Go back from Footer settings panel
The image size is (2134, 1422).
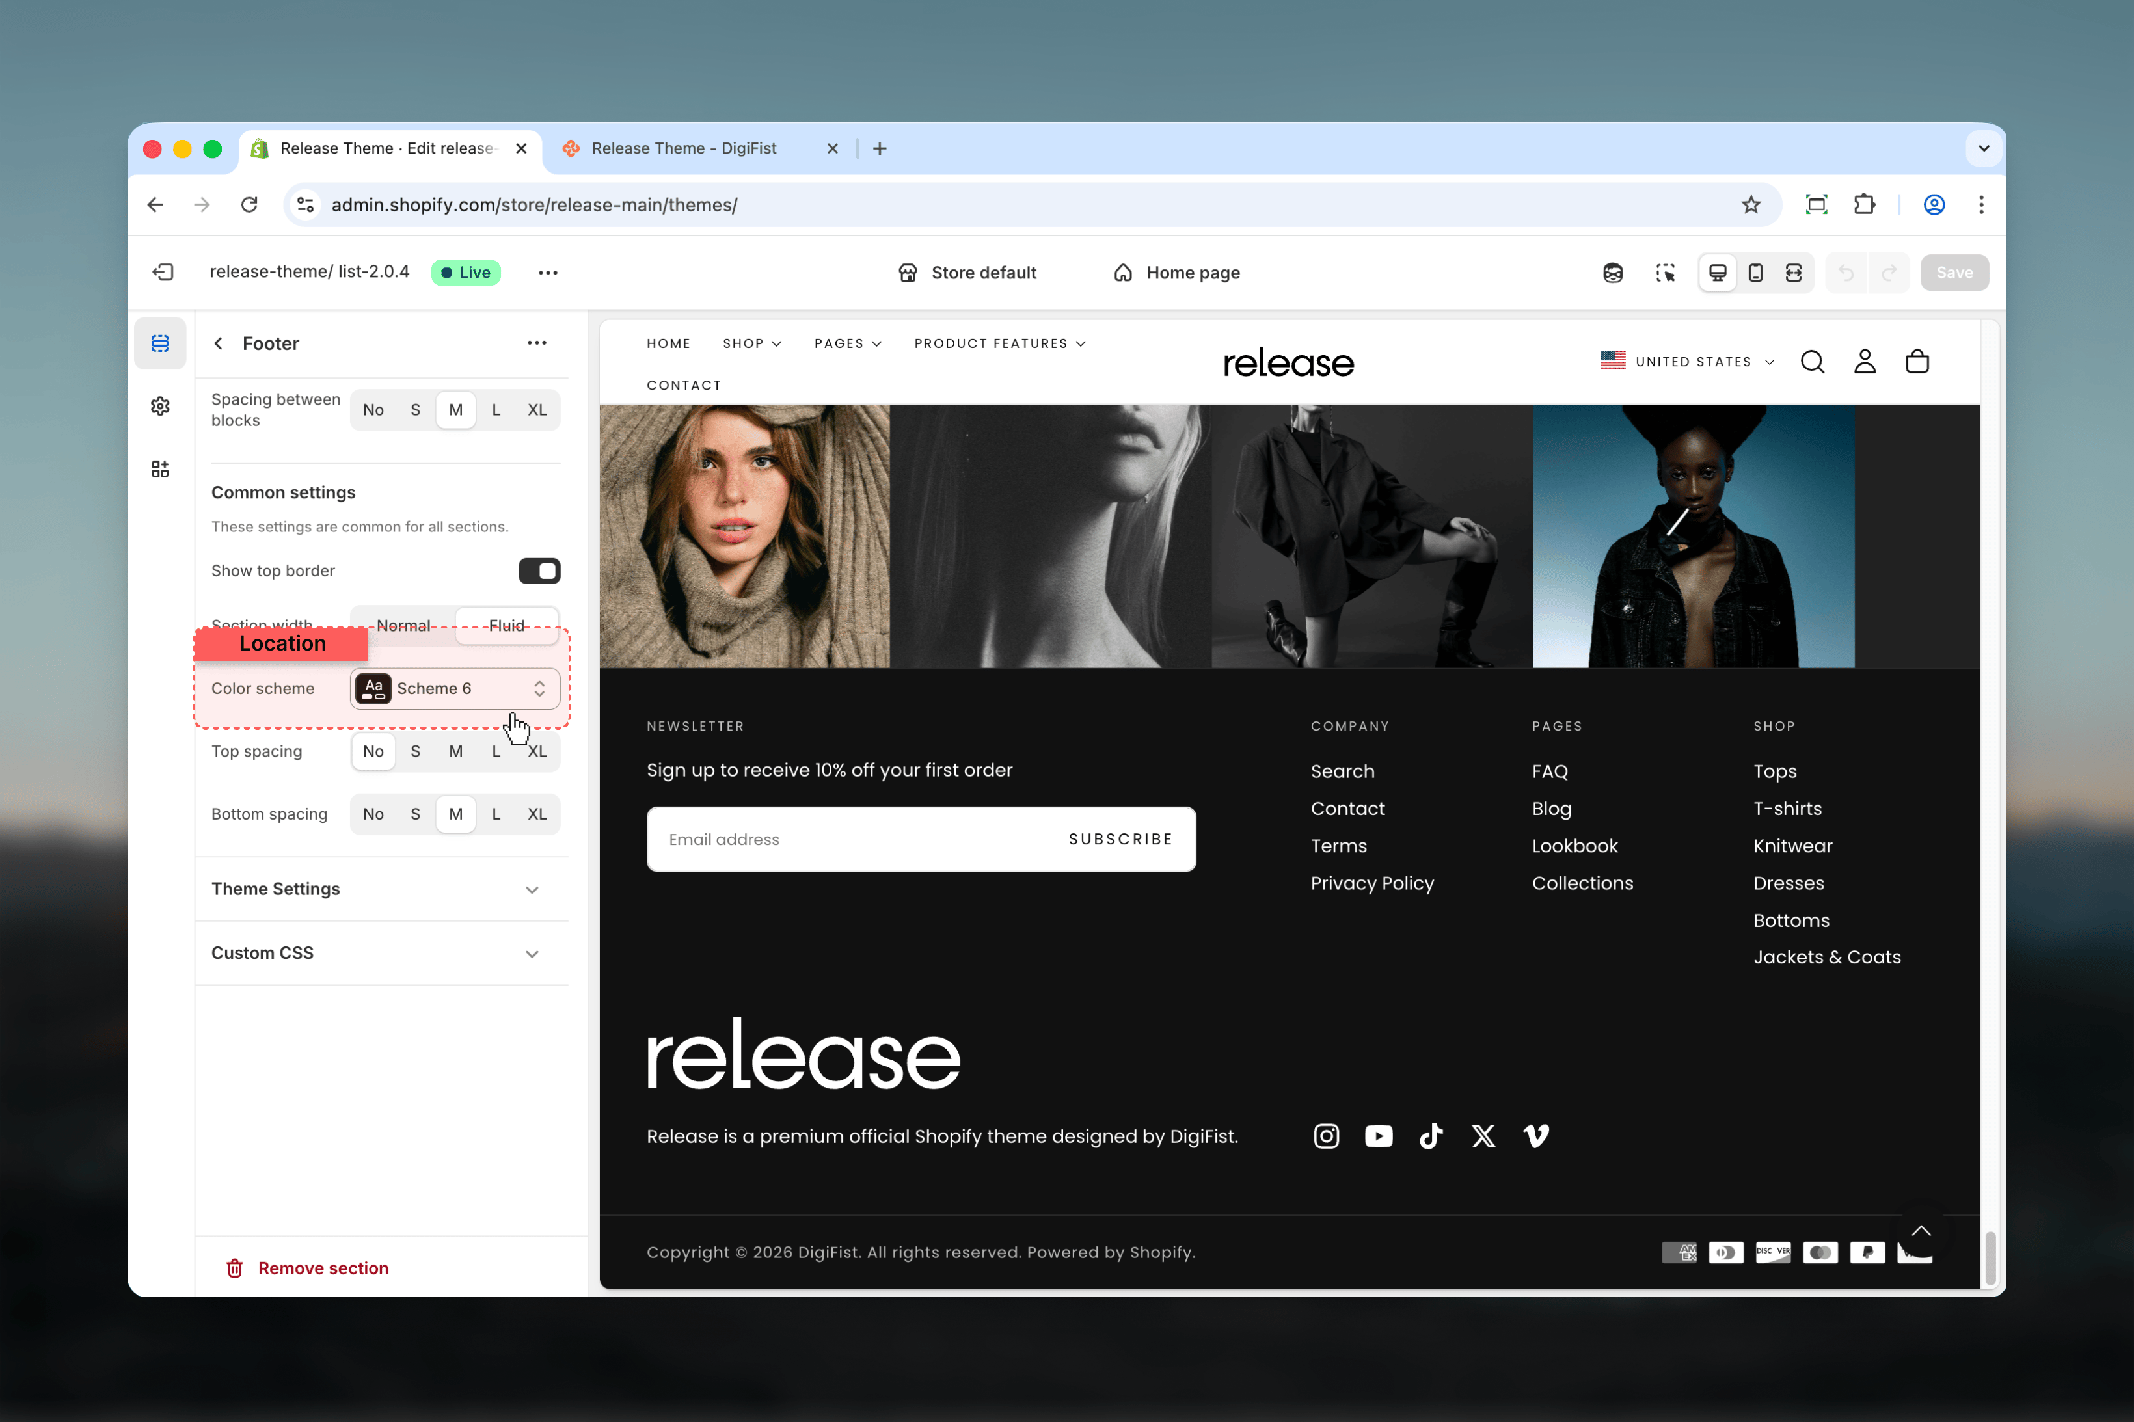coord(218,343)
